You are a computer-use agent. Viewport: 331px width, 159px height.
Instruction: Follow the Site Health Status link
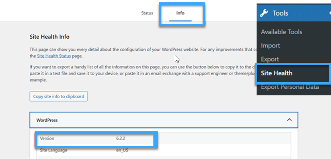pyautogui.click(x=54, y=56)
